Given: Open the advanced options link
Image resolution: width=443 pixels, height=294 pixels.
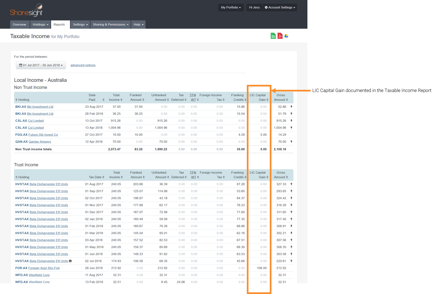Looking at the screenshot, I should (83, 65).
